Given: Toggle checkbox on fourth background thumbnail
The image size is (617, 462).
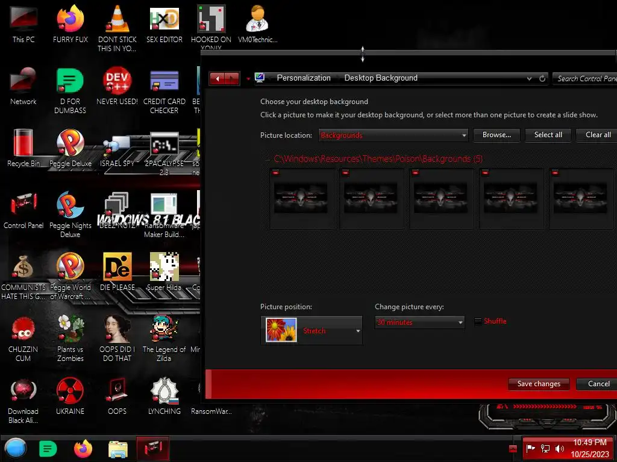Looking at the screenshot, I should (x=485, y=173).
